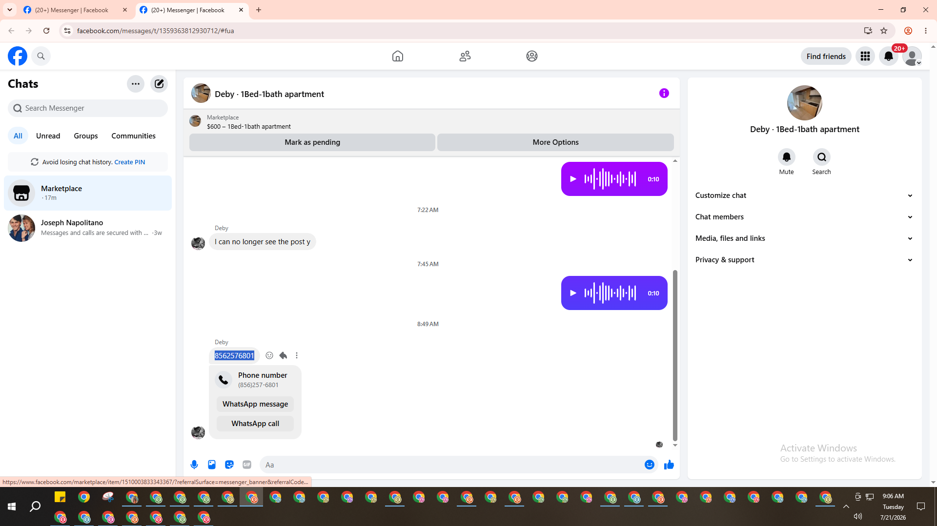Go to the Home feed icon
Screen dimensions: 937x526
coord(398,56)
